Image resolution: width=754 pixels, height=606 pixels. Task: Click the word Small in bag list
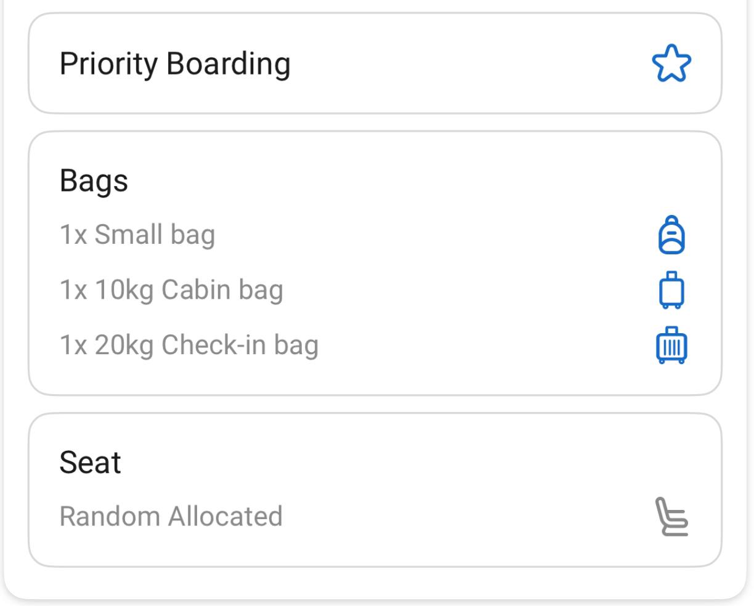click(x=128, y=235)
